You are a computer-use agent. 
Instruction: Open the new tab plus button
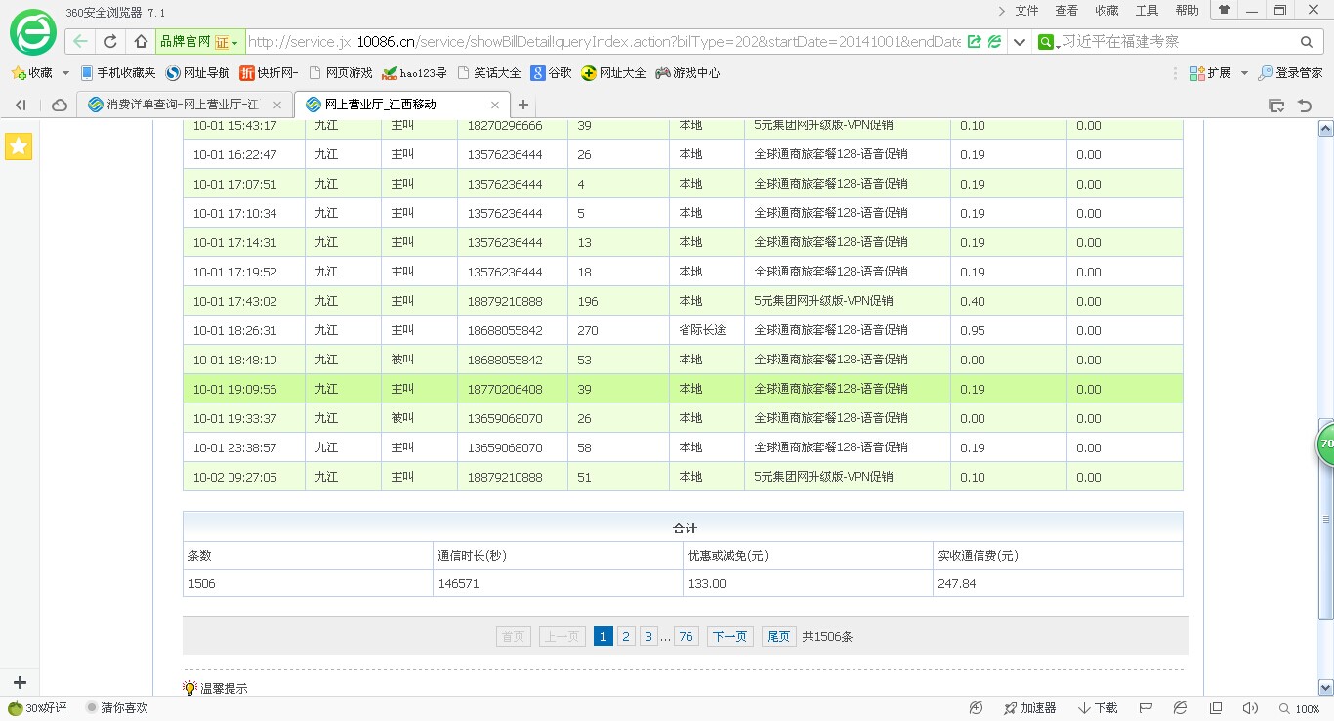[523, 105]
